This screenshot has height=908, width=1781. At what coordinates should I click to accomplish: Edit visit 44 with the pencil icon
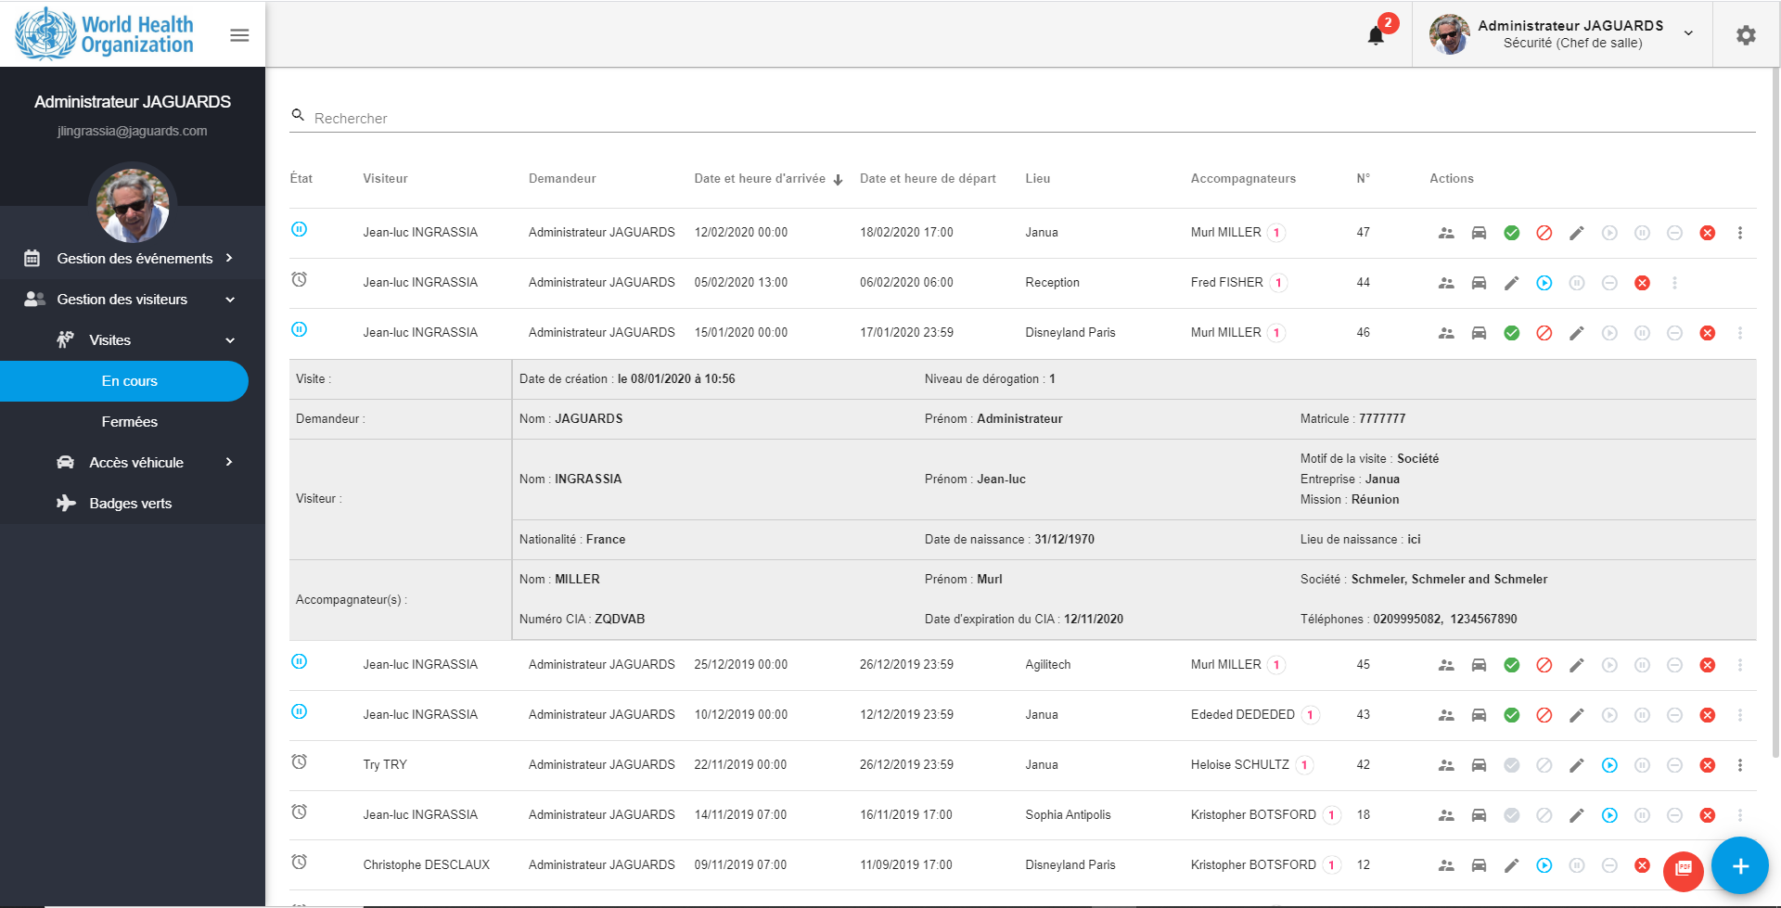(1512, 283)
